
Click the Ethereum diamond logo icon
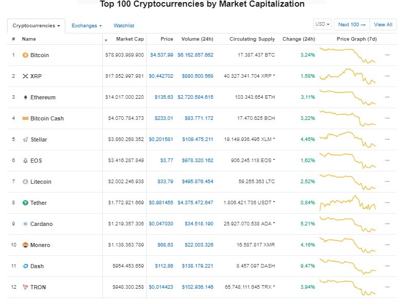25,97
